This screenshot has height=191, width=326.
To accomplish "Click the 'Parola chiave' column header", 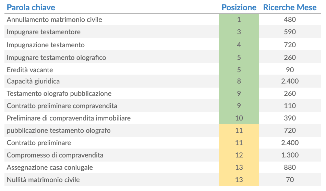I will point(31,7).
